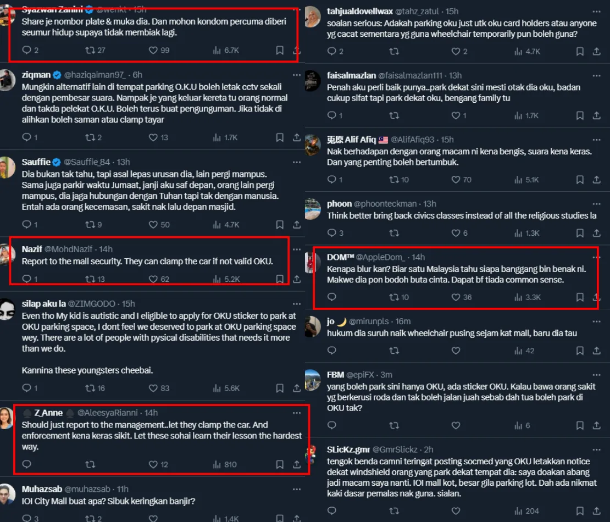This screenshot has width=610, height=522.
Task: Like ziqman's tweet about CCTV at OKU parking
Action: [153, 137]
